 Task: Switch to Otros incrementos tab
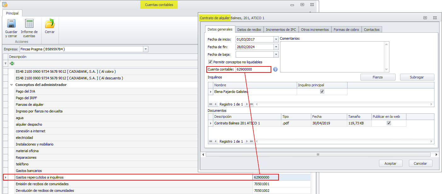pyautogui.click(x=315, y=29)
